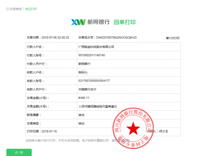Screen dimensions: 205x156
Task: Click the amount ¥446.11
Action: 84,98
